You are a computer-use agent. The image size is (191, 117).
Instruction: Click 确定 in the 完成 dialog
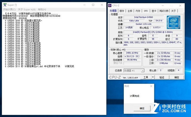pyautogui.click(x=142, y=108)
